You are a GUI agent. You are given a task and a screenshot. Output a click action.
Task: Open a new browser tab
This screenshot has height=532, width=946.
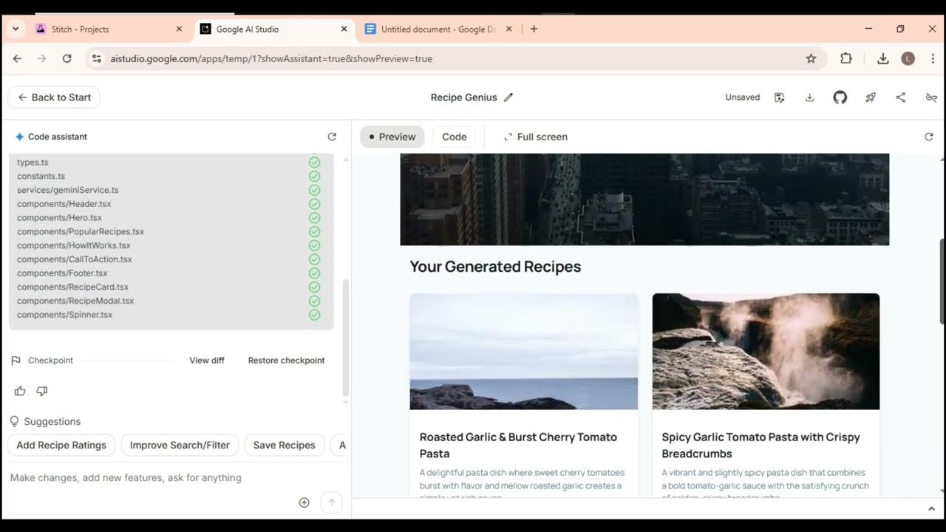tap(534, 29)
